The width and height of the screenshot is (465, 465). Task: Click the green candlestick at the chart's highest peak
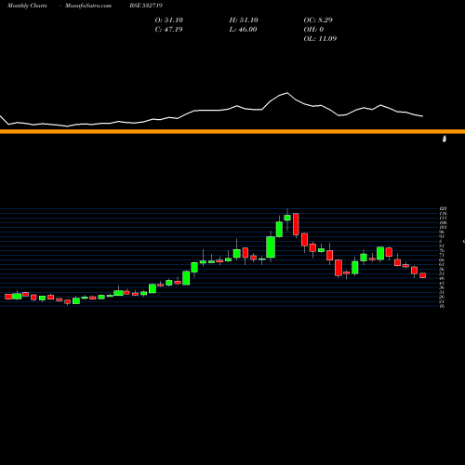coord(287,218)
